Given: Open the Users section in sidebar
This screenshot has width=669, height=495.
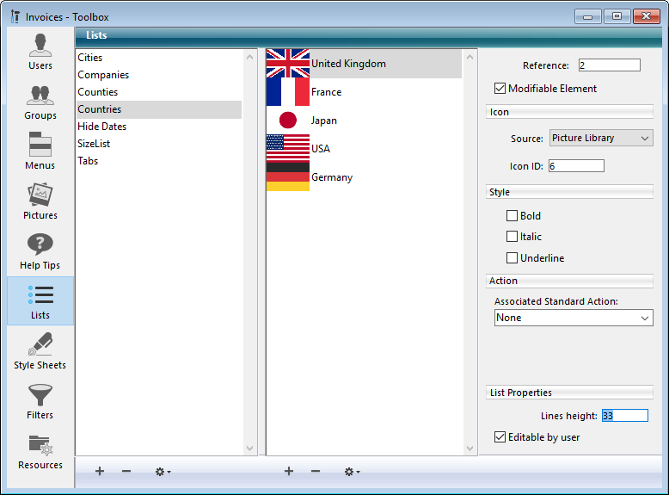Looking at the screenshot, I should 40,52.
